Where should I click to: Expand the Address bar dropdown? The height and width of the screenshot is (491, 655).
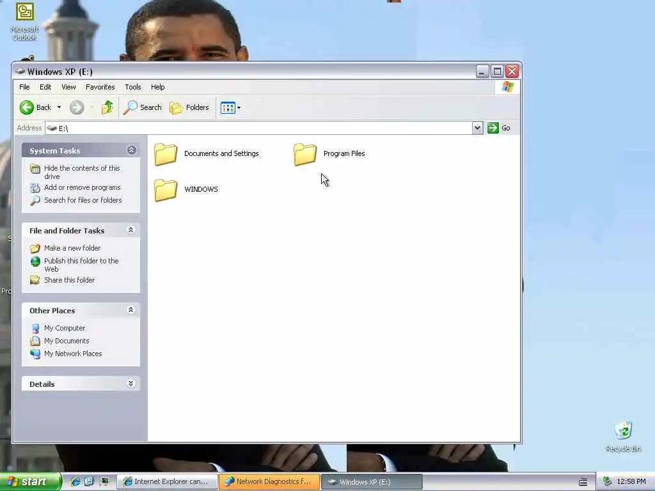pos(477,128)
